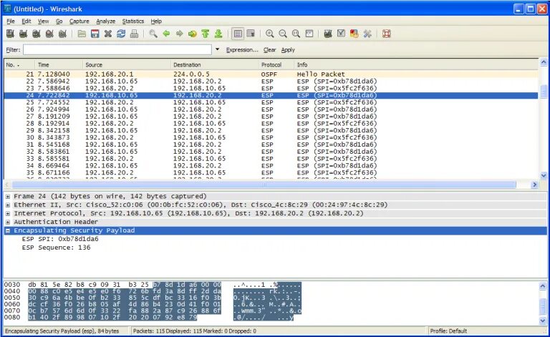Toggle auto scroll in live capture
This screenshot has width=550, height=337.
251,34
